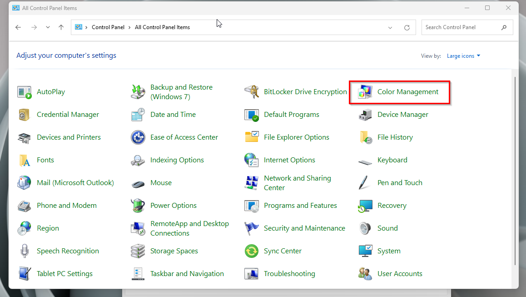The image size is (526, 297).
Task: Select All Control Panel Items breadcrumb
Action: [x=162, y=27]
